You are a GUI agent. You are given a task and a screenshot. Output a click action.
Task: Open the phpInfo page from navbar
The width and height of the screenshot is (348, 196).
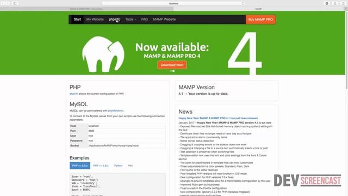coord(115,20)
